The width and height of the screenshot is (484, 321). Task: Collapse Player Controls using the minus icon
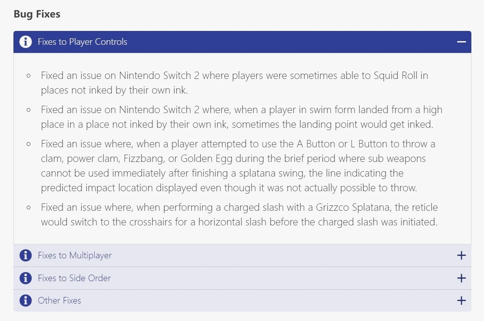461,42
